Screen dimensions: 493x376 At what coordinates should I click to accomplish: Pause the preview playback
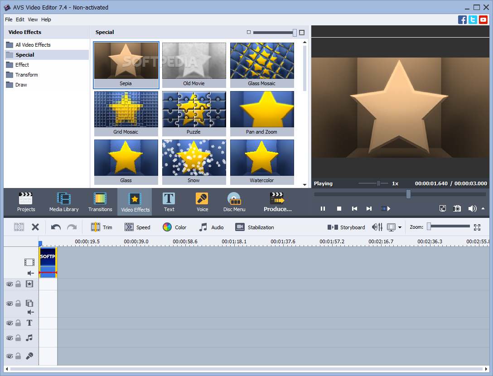pos(323,209)
